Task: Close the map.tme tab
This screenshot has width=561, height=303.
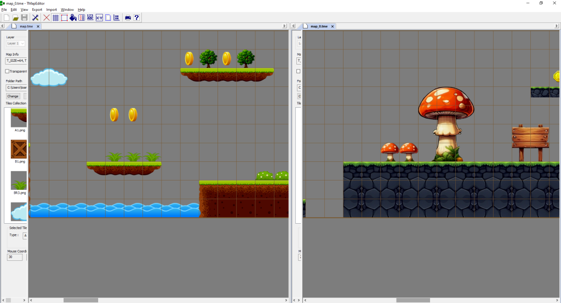Action: point(38,26)
